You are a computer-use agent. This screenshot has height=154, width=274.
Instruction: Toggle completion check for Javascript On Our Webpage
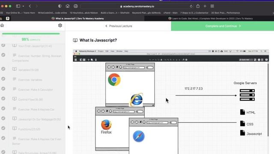point(3,118)
